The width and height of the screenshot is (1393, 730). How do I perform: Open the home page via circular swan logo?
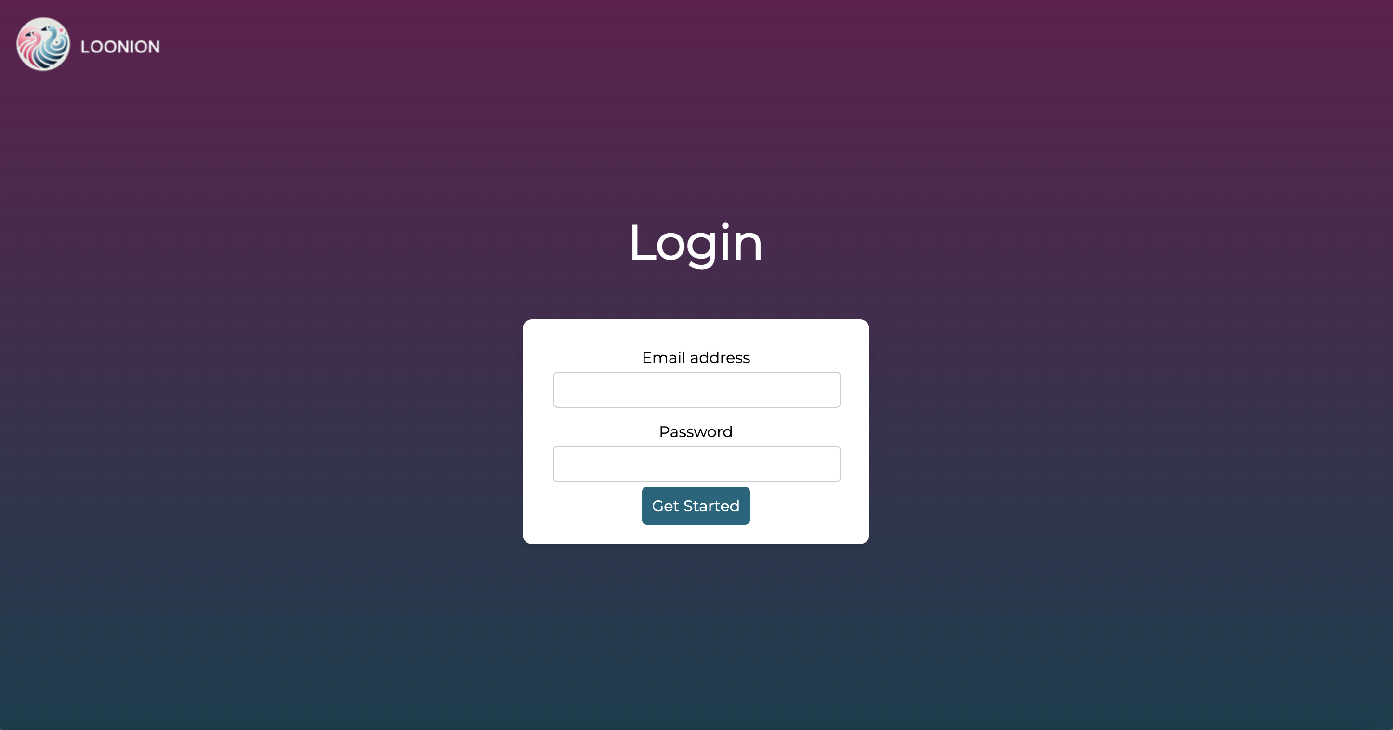[x=43, y=44]
